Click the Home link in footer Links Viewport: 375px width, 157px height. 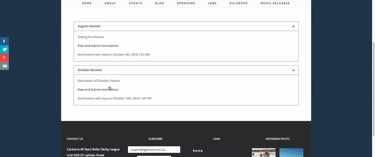pyautogui.click(x=198, y=151)
